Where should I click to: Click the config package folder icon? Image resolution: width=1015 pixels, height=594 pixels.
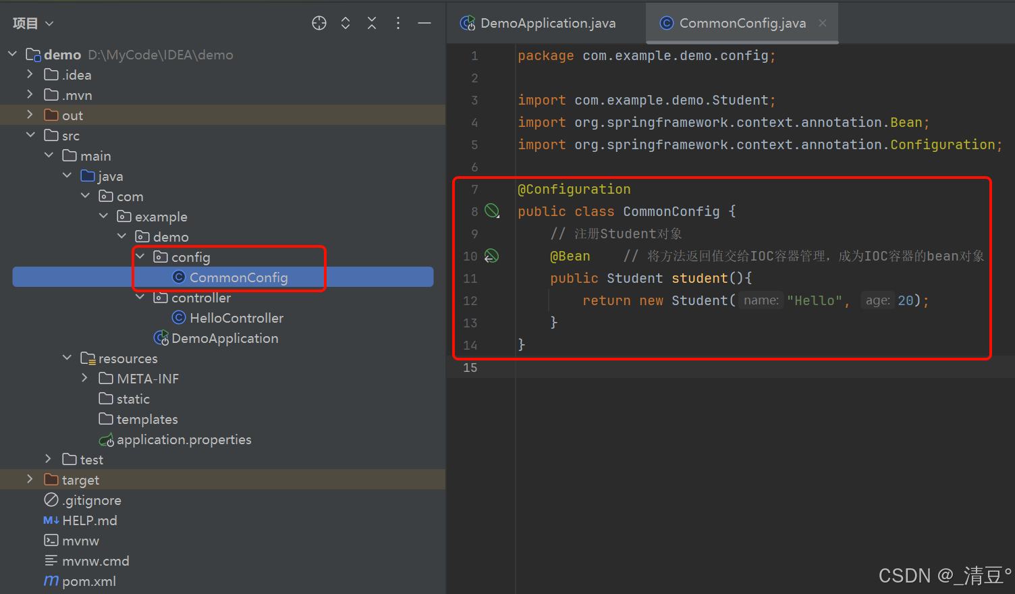point(161,256)
